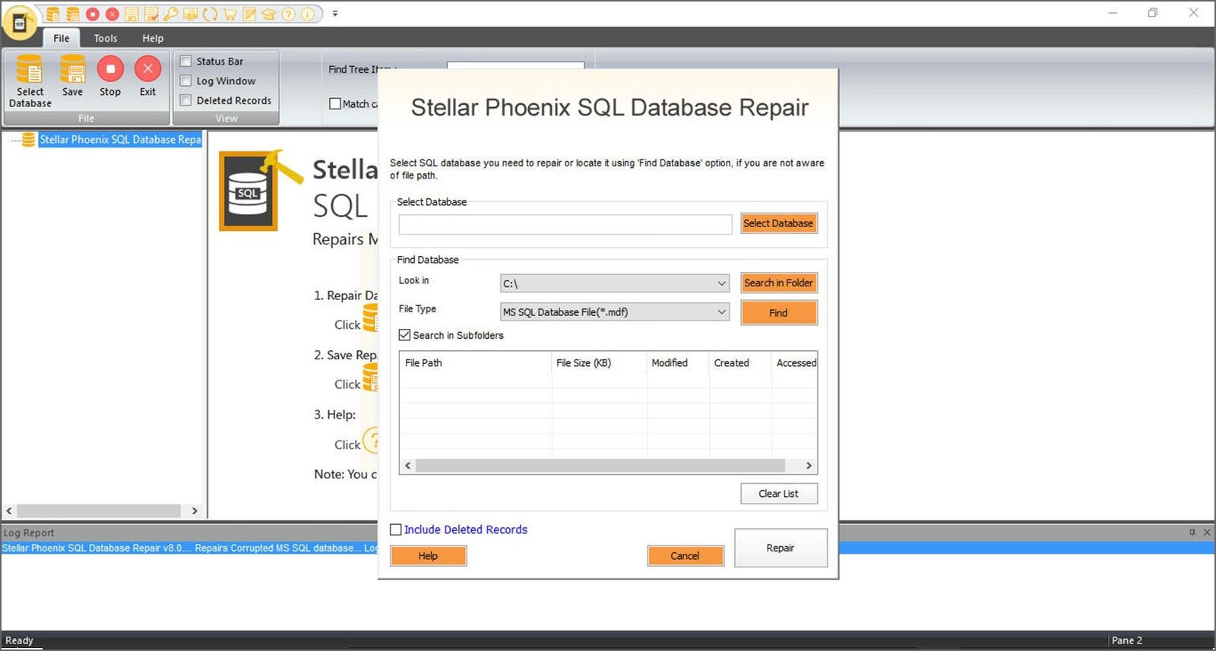Sort by Accessed column header
The width and height of the screenshot is (1216, 651).
coord(795,363)
